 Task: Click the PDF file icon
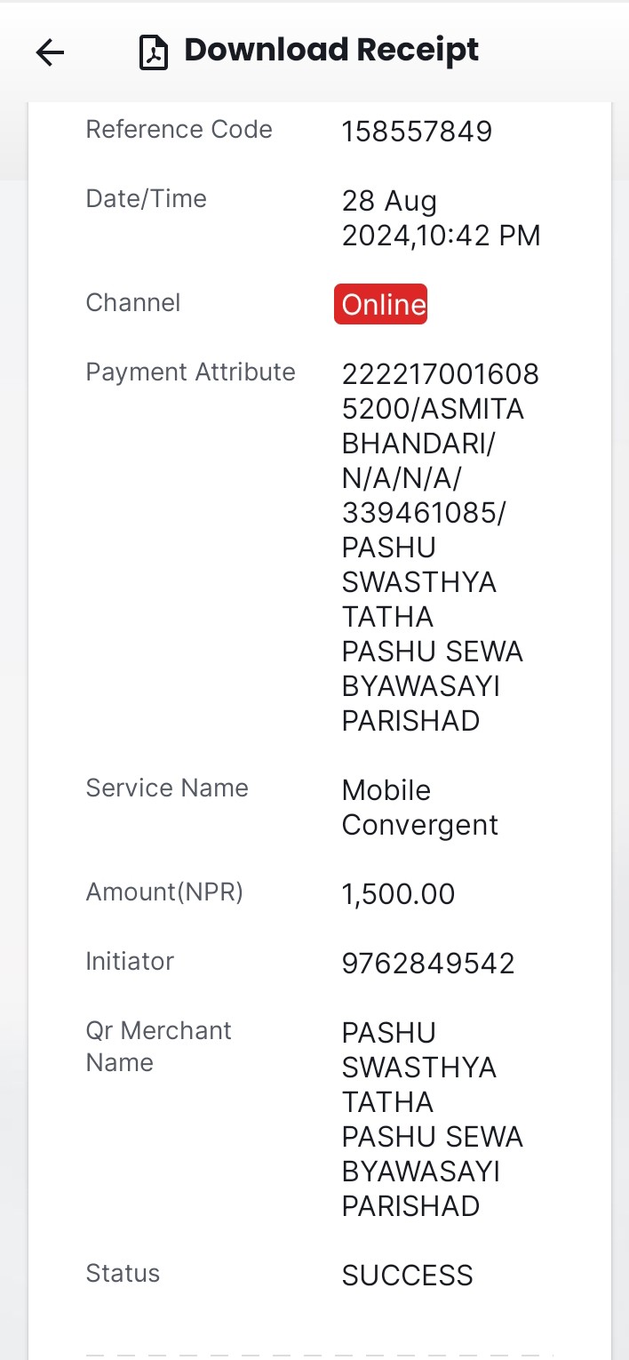pos(154,52)
